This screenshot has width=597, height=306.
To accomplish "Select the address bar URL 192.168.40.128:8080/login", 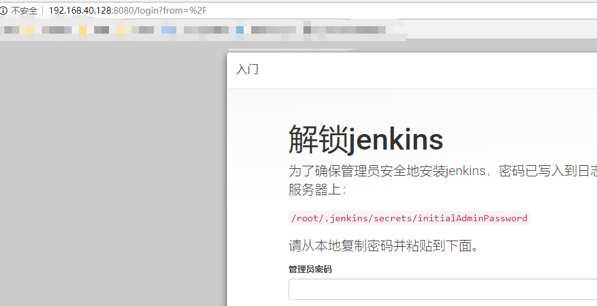I will (128, 11).
